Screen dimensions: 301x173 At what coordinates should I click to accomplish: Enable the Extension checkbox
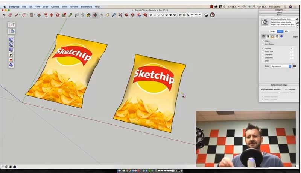263,54
